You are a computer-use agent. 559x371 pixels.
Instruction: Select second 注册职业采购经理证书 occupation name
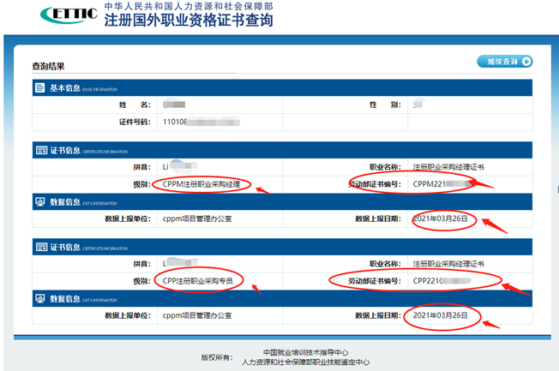coord(448,264)
